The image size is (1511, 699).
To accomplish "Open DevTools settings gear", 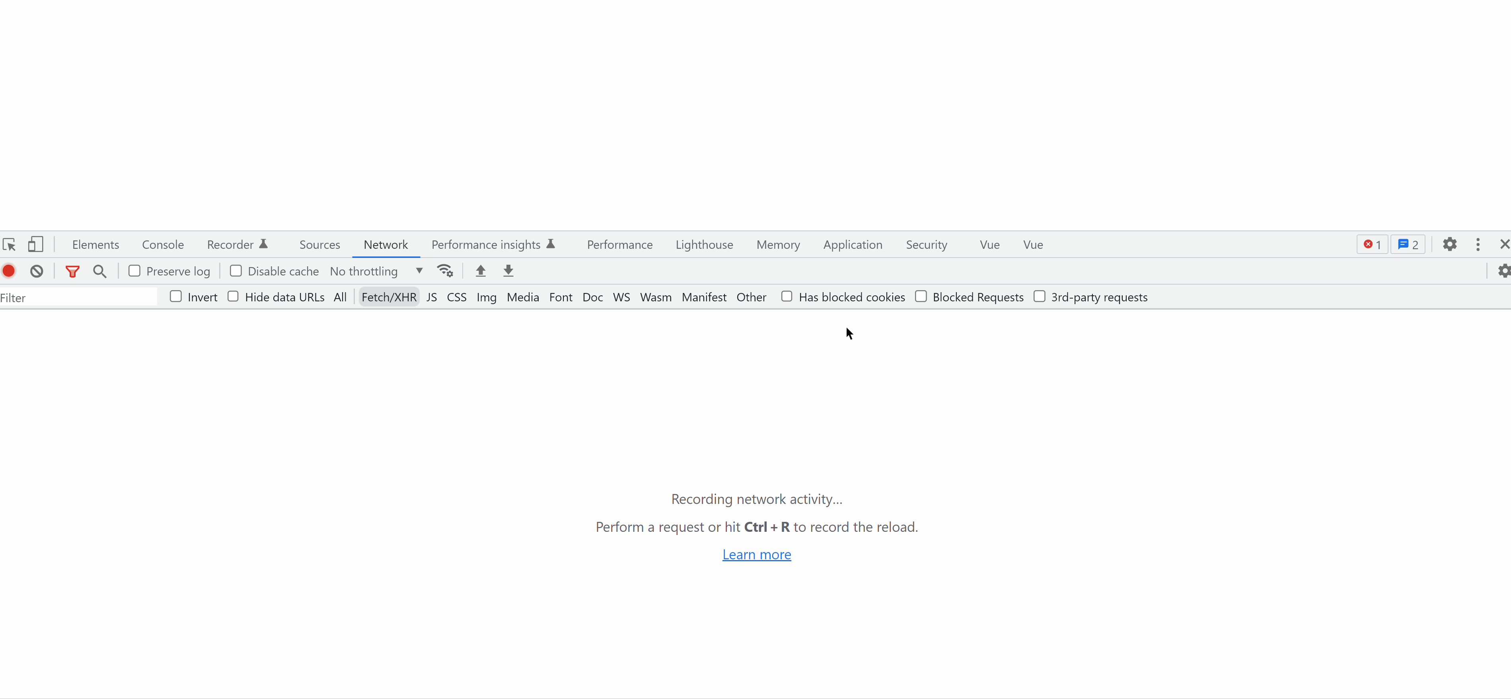I will 1449,244.
